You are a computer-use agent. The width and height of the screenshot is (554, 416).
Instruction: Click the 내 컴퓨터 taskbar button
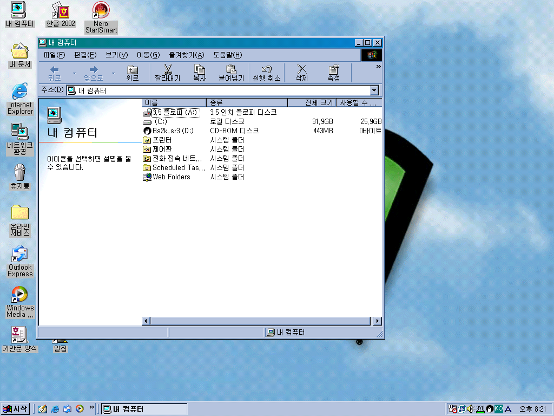[144, 409]
